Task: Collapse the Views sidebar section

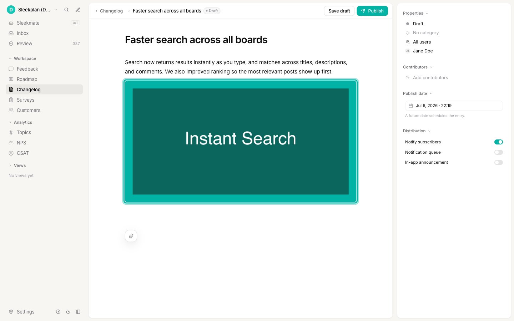Action: tap(17, 165)
